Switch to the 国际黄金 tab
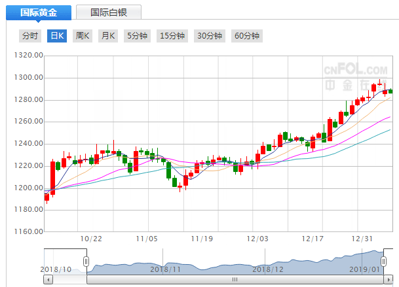This screenshot has width=399, height=287. point(37,12)
